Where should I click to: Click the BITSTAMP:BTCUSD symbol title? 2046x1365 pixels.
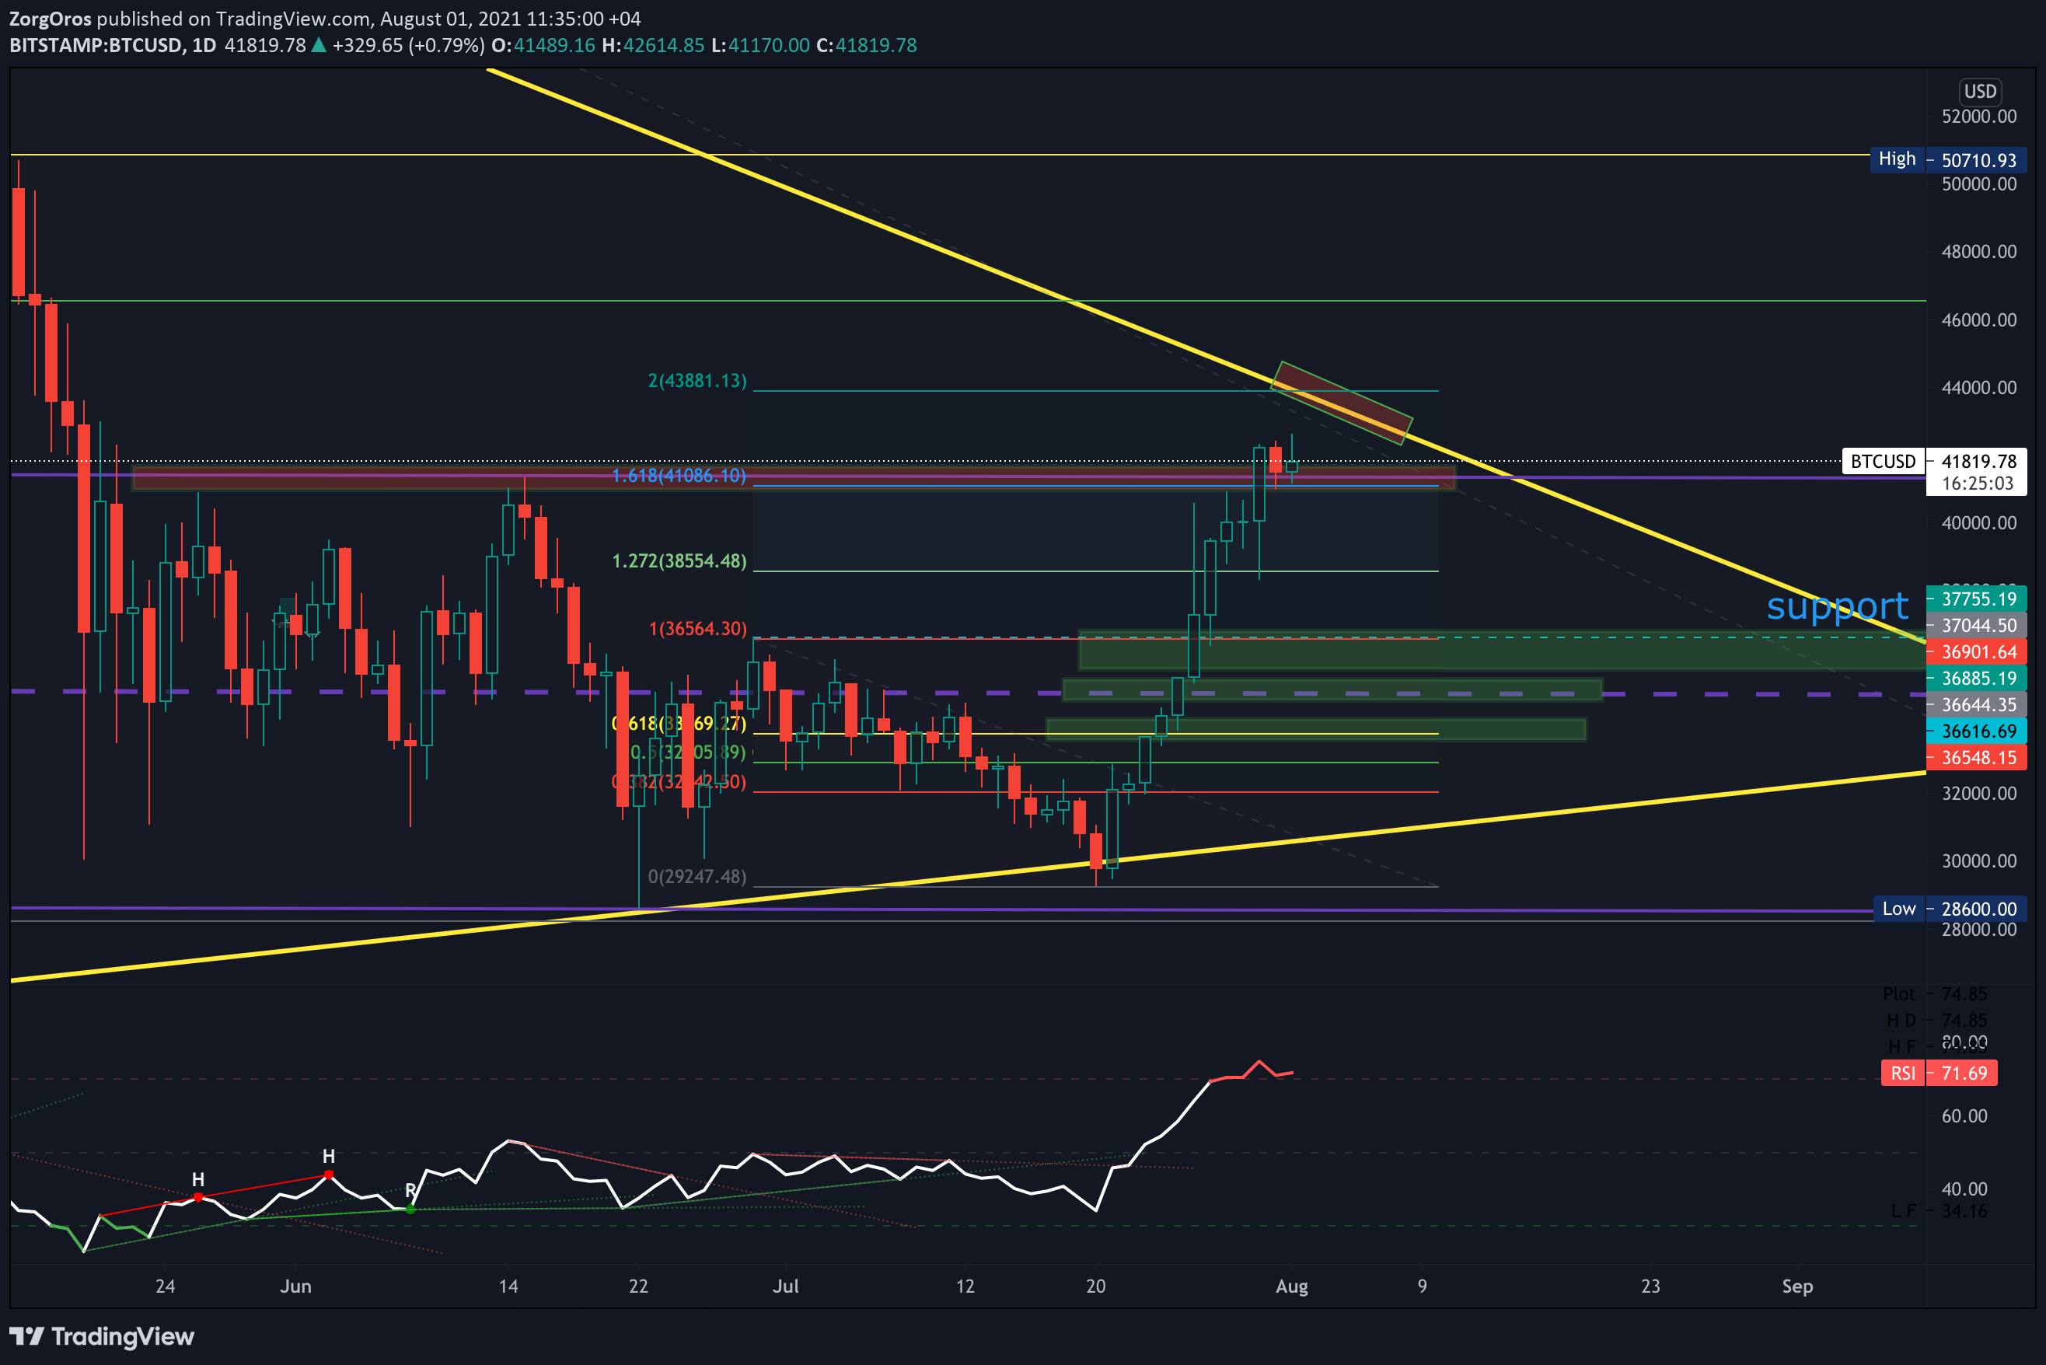(x=95, y=45)
